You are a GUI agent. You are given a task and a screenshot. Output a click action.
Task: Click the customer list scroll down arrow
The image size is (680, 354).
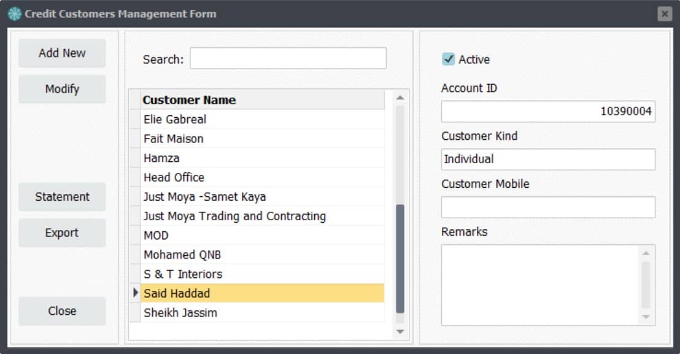coord(400,332)
